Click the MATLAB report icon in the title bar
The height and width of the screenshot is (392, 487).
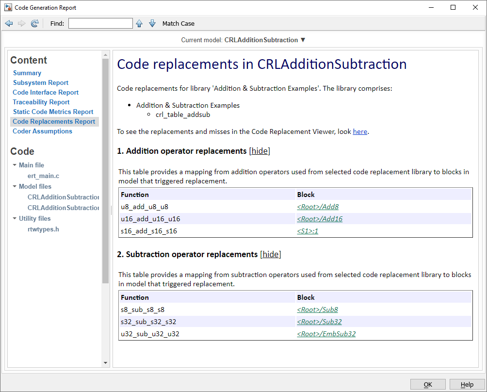7,7
